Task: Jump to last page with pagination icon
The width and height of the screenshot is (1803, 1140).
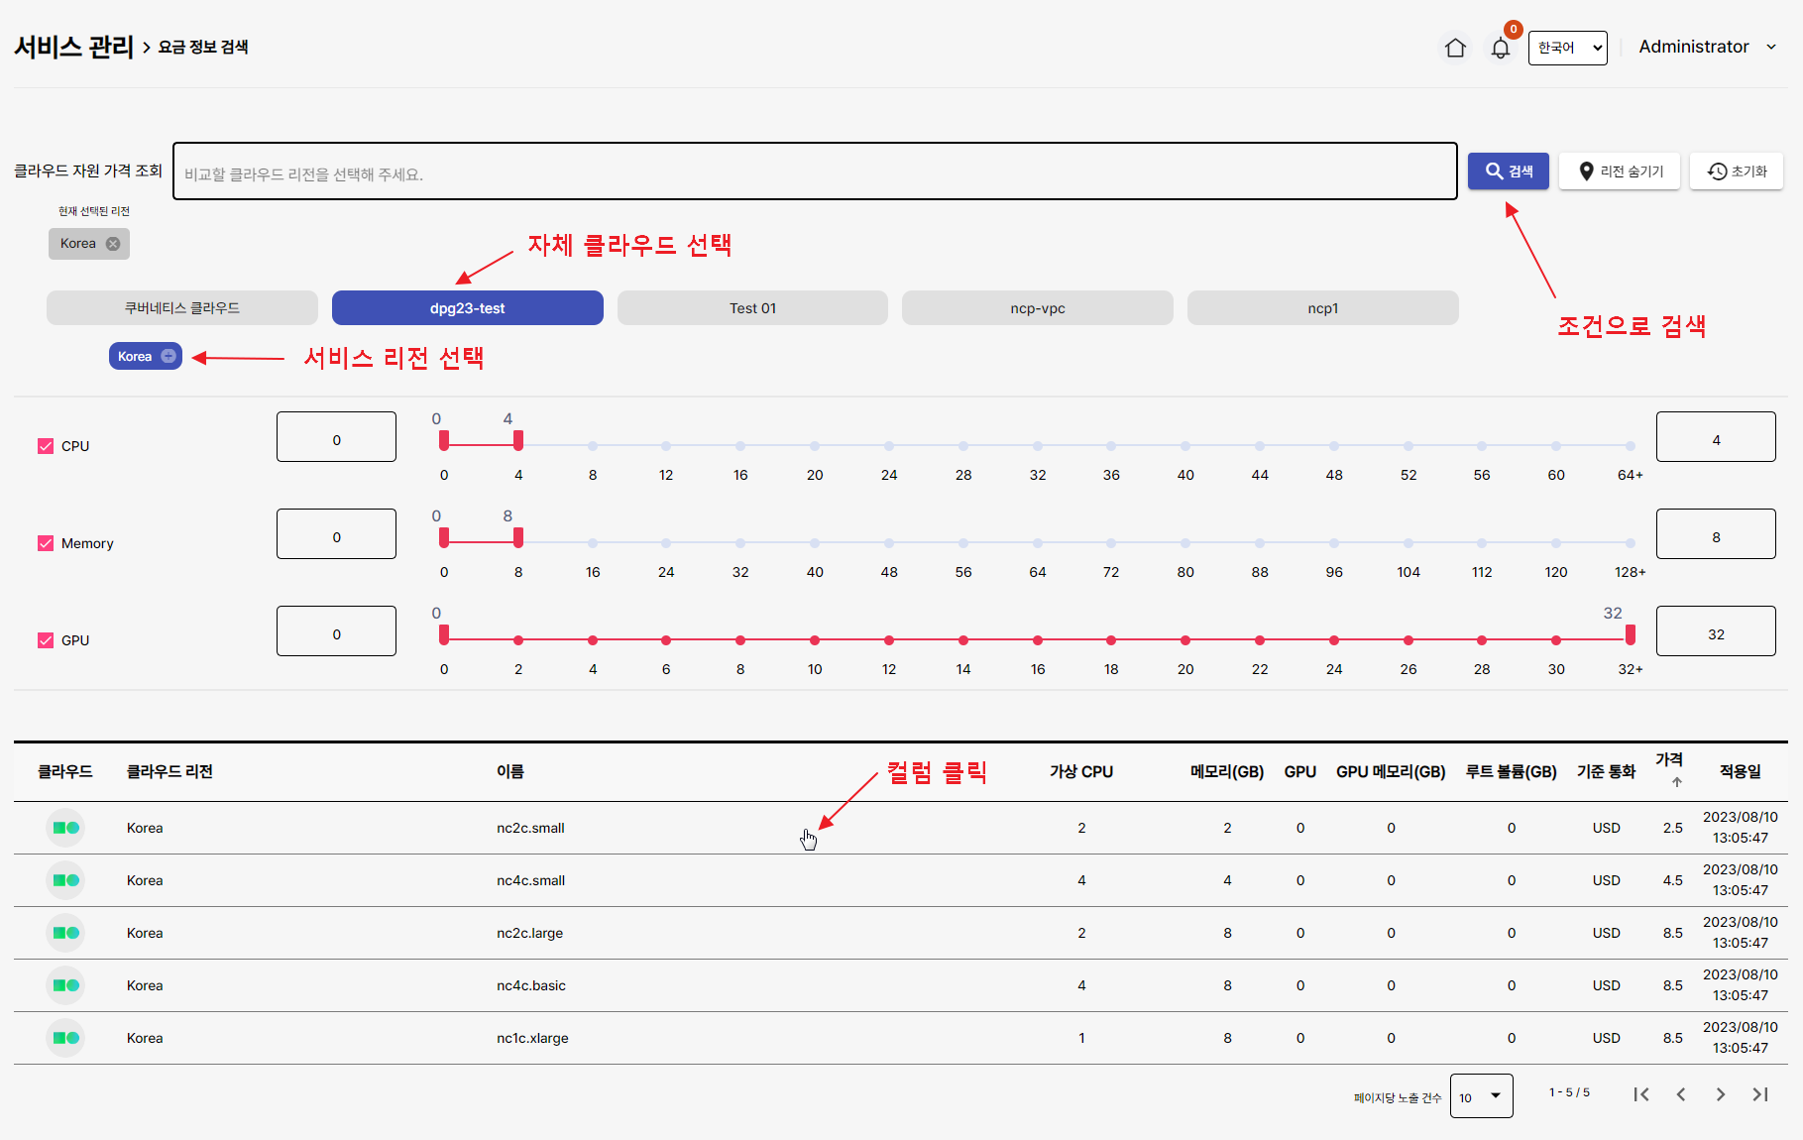Action: click(x=1760, y=1093)
